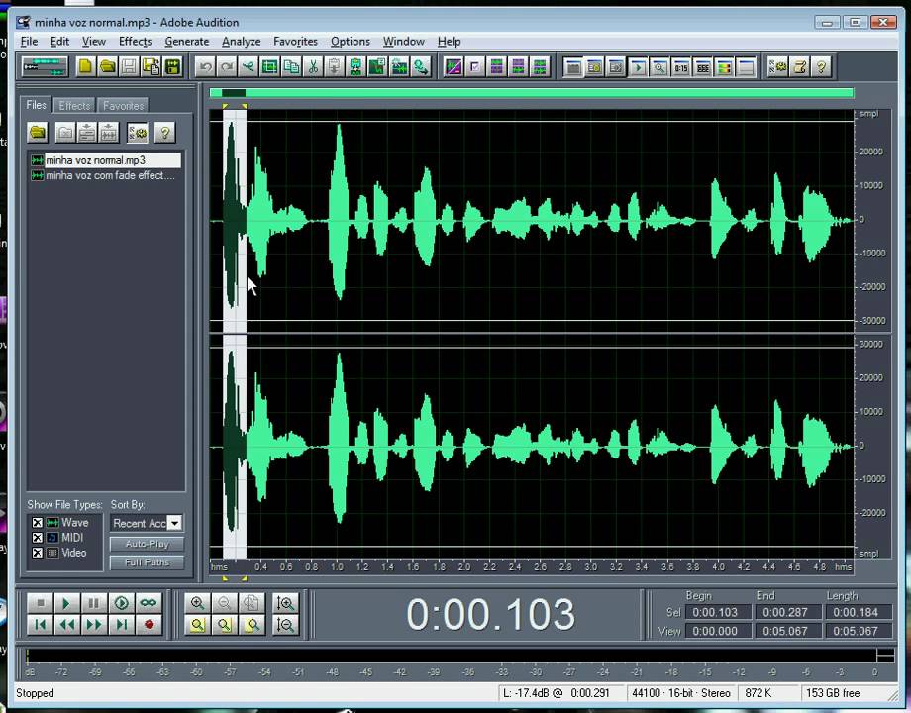
Task: Click the Copy icon in toolbar
Action: (x=291, y=66)
